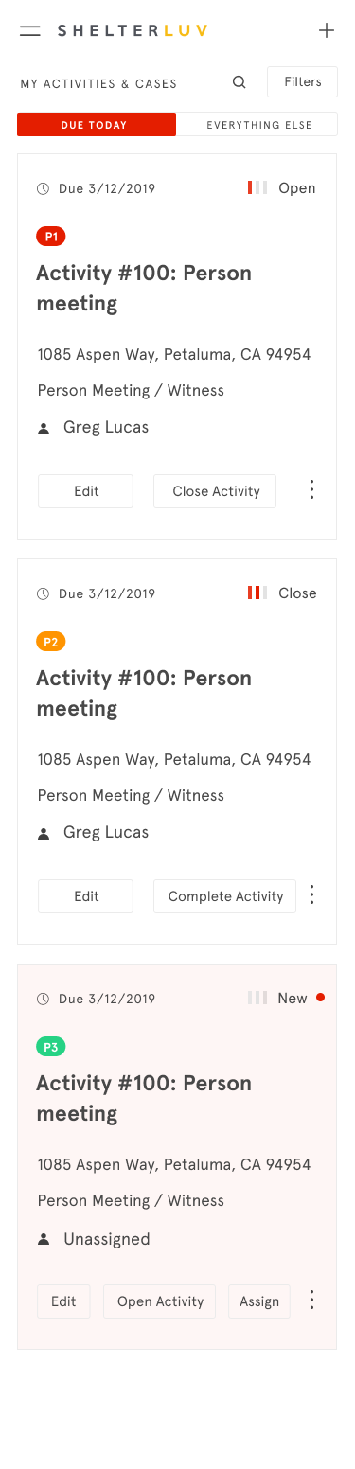Open the more options menu on P3 card
This screenshot has width=355, height=1469.
311,1301
